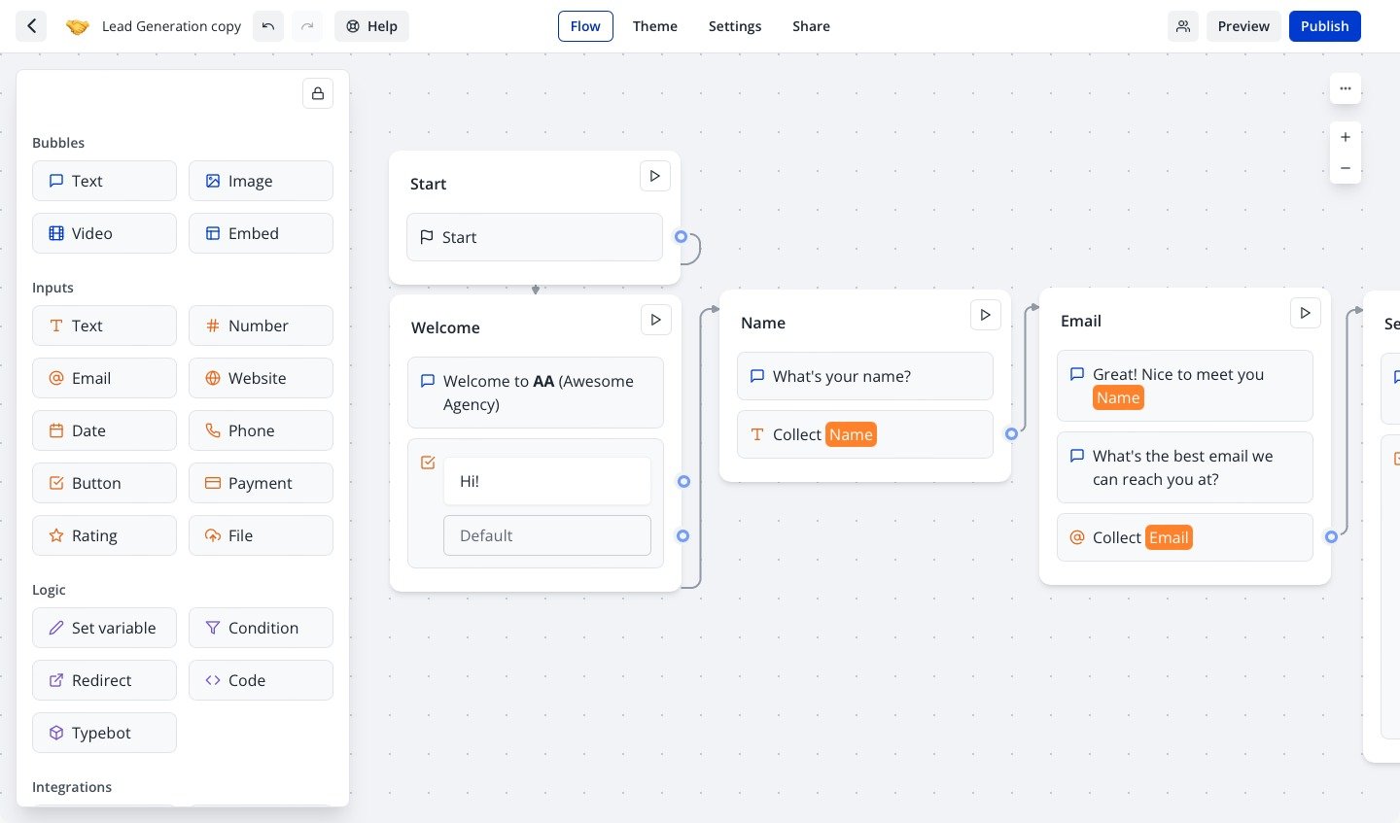The width and height of the screenshot is (1400, 823).
Task: Click the back arrow button
Action: pos(31,26)
